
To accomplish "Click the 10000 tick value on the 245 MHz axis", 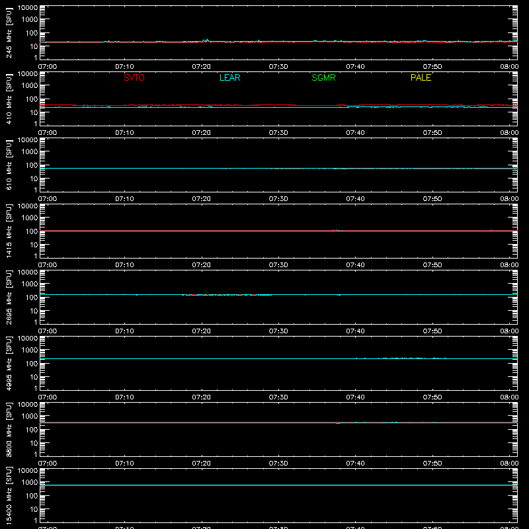I will pyautogui.click(x=28, y=7).
